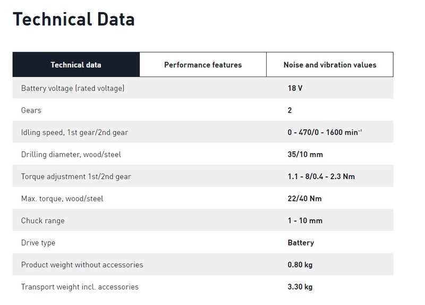
Task: Click the Battery value for Drive type
Action: tap(301, 243)
